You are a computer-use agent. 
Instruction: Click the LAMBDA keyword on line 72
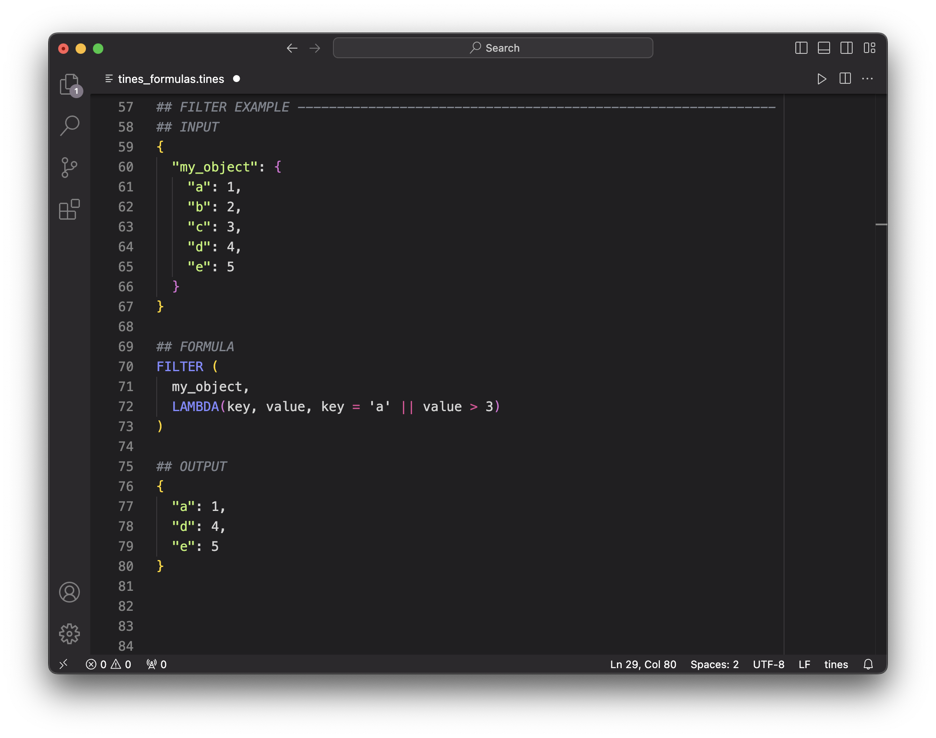click(195, 407)
